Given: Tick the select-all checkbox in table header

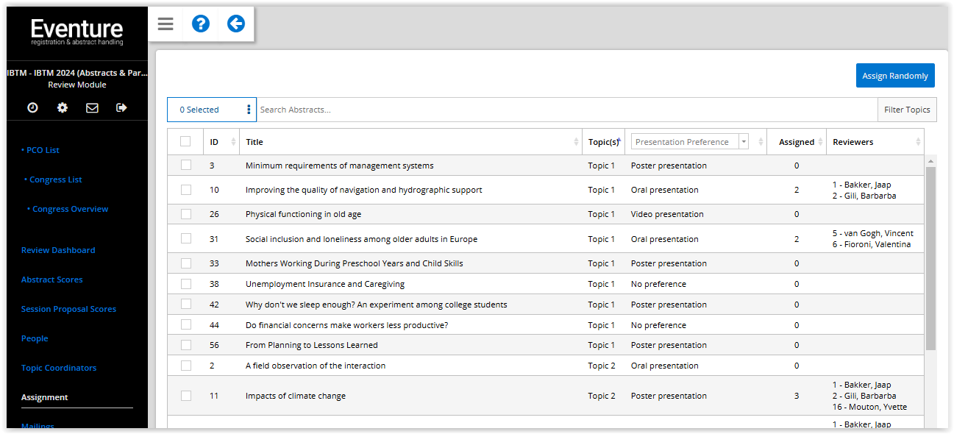Looking at the screenshot, I should (185, 141).
